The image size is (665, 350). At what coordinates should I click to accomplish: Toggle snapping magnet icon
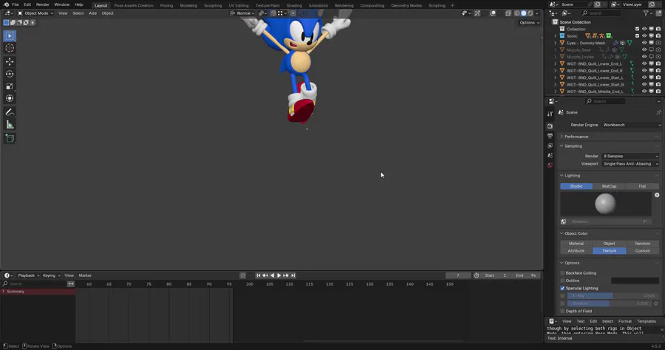[x=273, y=13]
